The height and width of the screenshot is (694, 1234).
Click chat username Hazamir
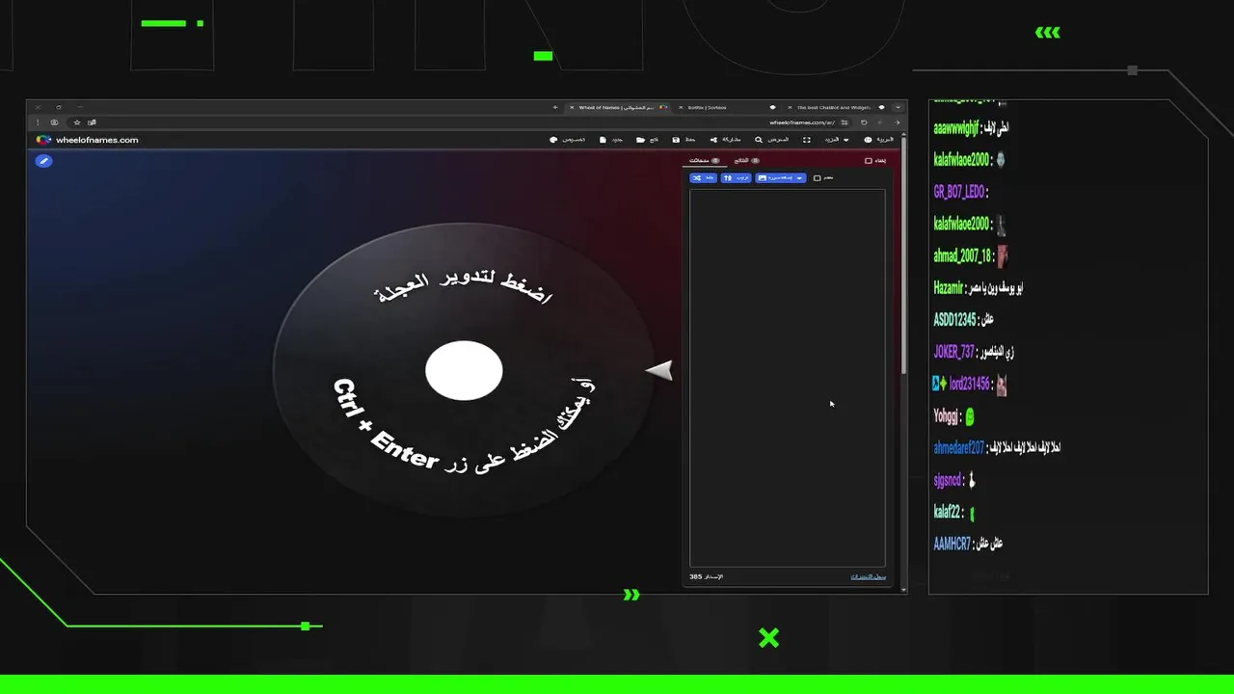click(x=948, y=288)
